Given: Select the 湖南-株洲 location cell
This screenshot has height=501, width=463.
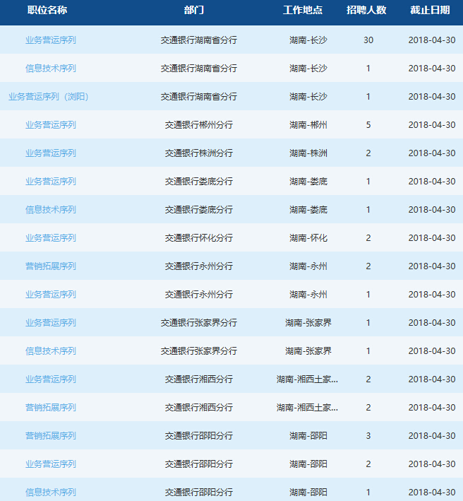Looking at the screenshot, I should pos(308,153).
